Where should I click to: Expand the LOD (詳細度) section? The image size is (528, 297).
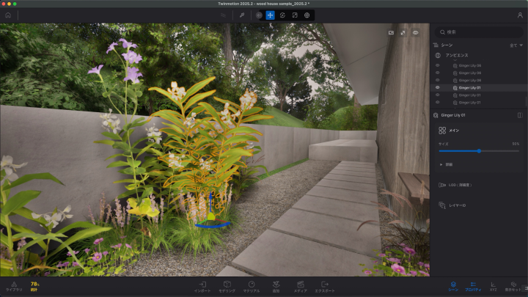click(x=460, y=185)
